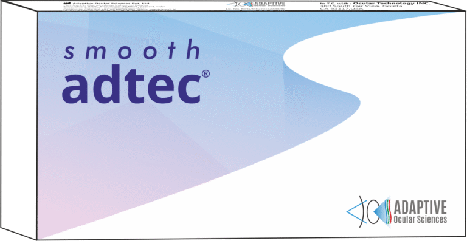Click "Ocular Technology INC." on top flap

coord(392,3)
